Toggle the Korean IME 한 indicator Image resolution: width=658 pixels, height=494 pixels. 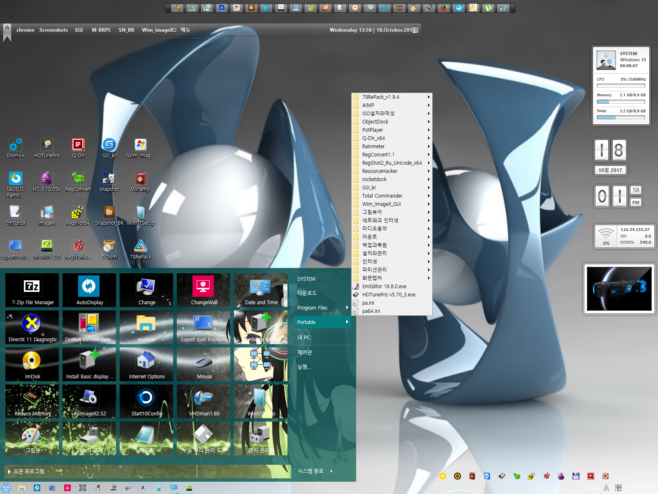click(x=619, y=488)
